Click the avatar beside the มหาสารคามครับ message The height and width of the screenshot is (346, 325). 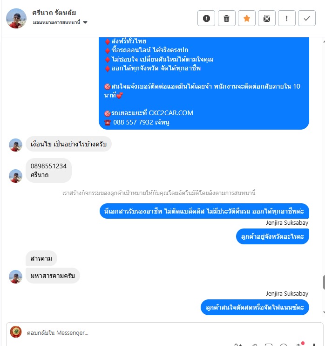(x=15, y=277)
